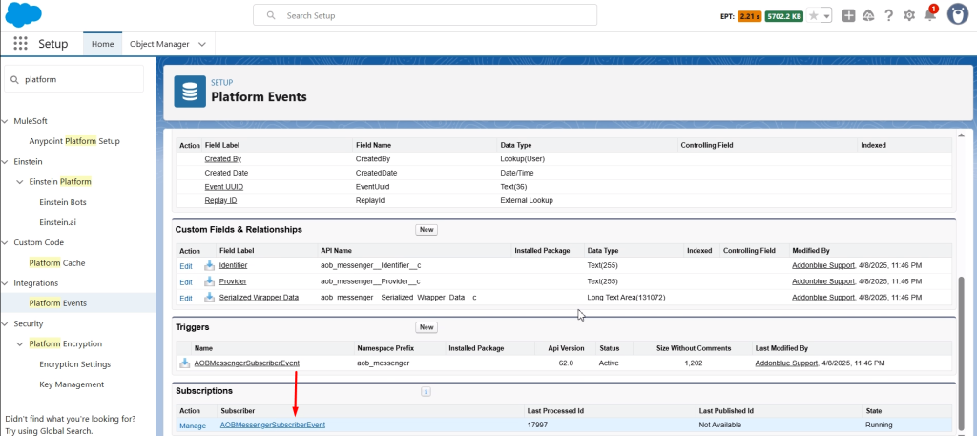This screenshot has width=977, height=436.
Task: Open the user profile avatar
Action: [958, 15]
